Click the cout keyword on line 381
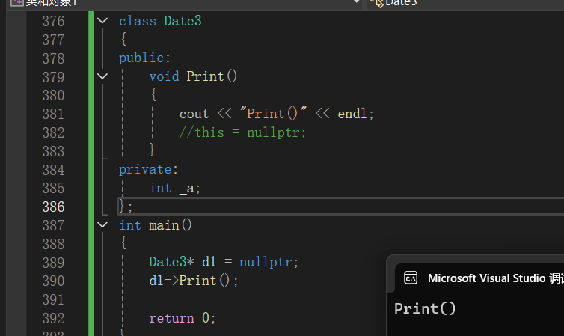This screenshot has height=336, width=564. 194,114
